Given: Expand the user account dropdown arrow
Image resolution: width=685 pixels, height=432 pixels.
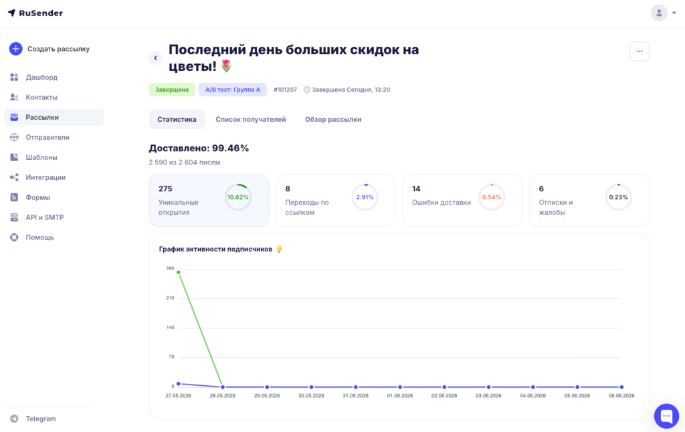Looking at the screenshot, I should [674, 13].
